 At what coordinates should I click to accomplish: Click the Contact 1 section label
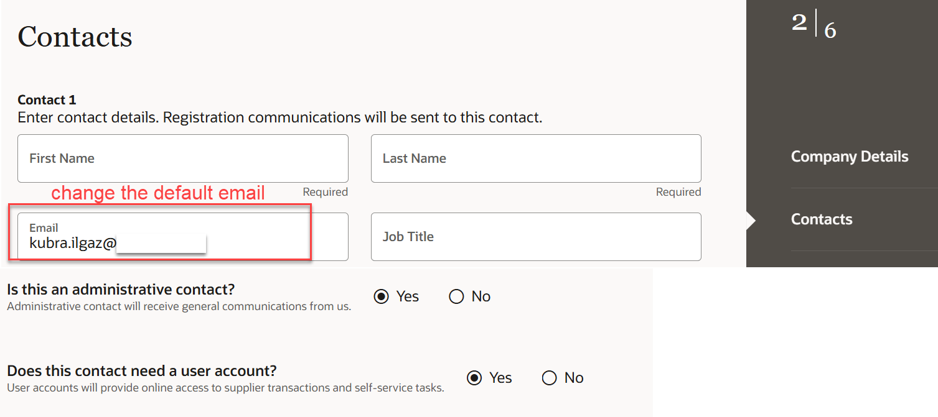(47, 99)
